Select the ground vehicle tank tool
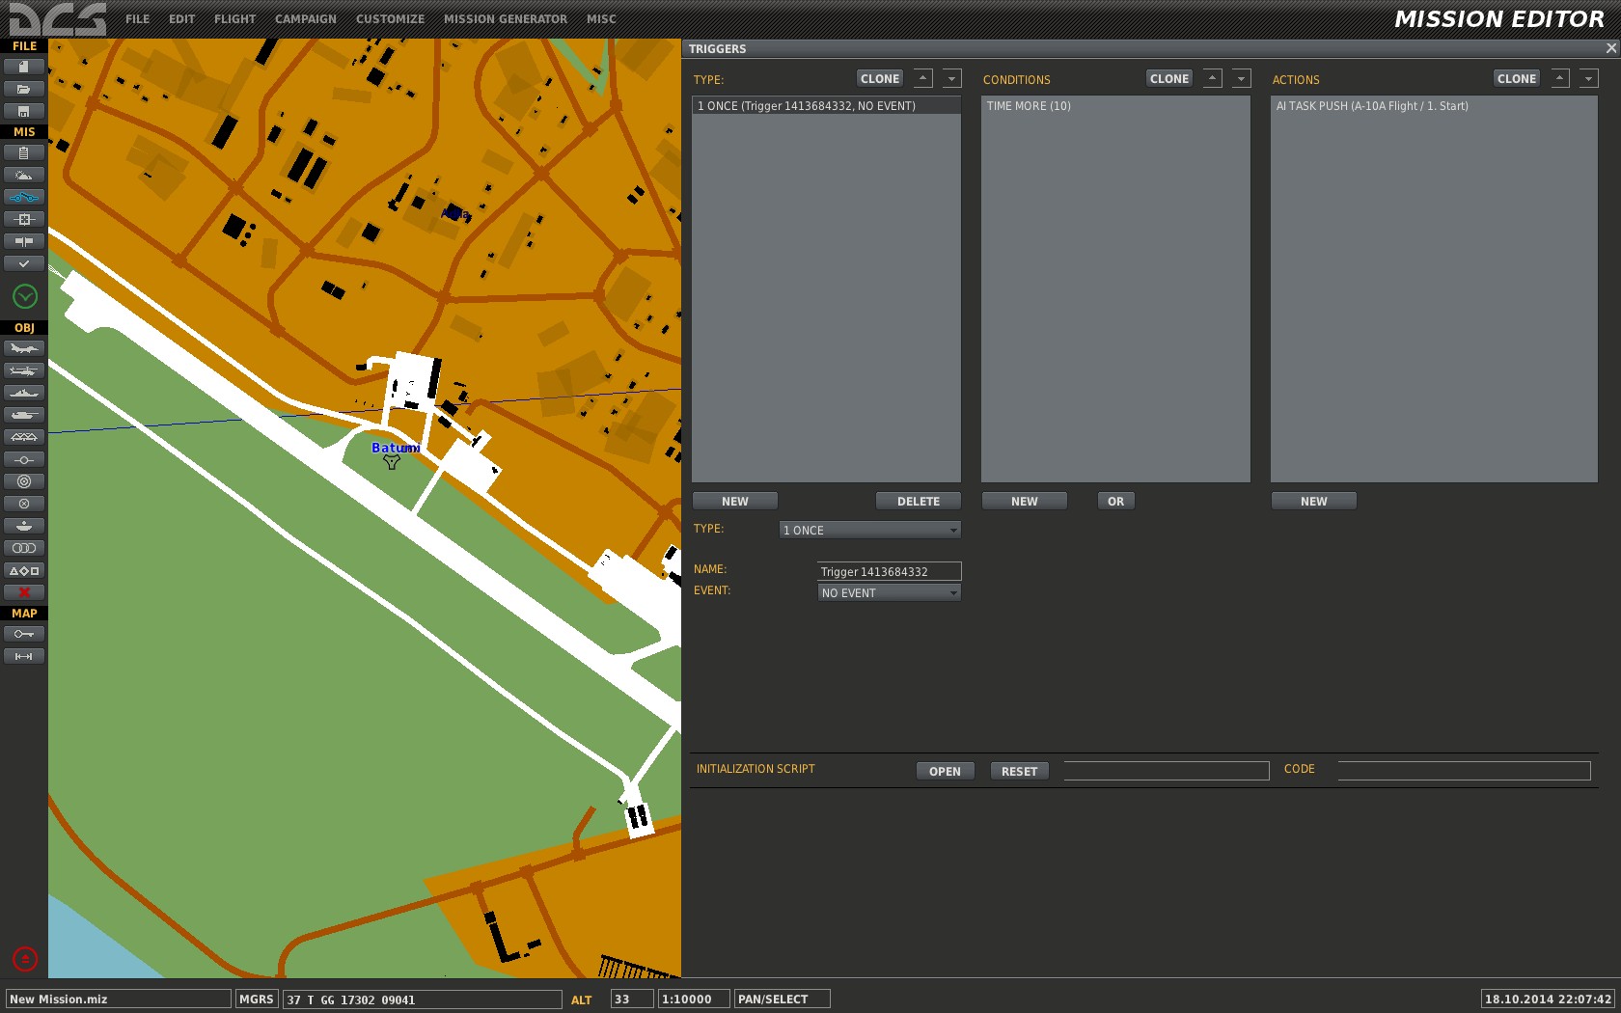The height and width of the screenshot is (1013, 1621). [x=24, y=415]
